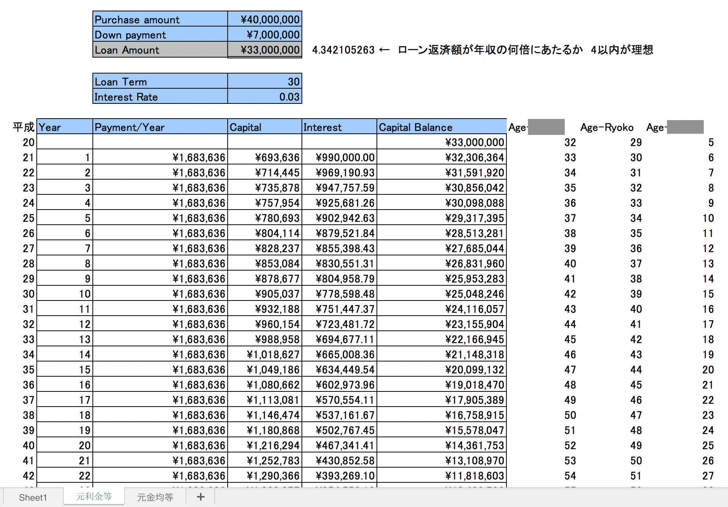Click the Interest Rate label cell
This screenshot has height=507, width=728.
tap(160, 97)
